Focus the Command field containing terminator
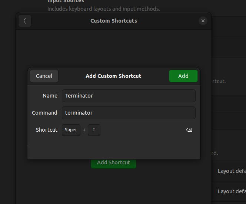The height and width of the screenshot is (204, 246). (128, 113)
